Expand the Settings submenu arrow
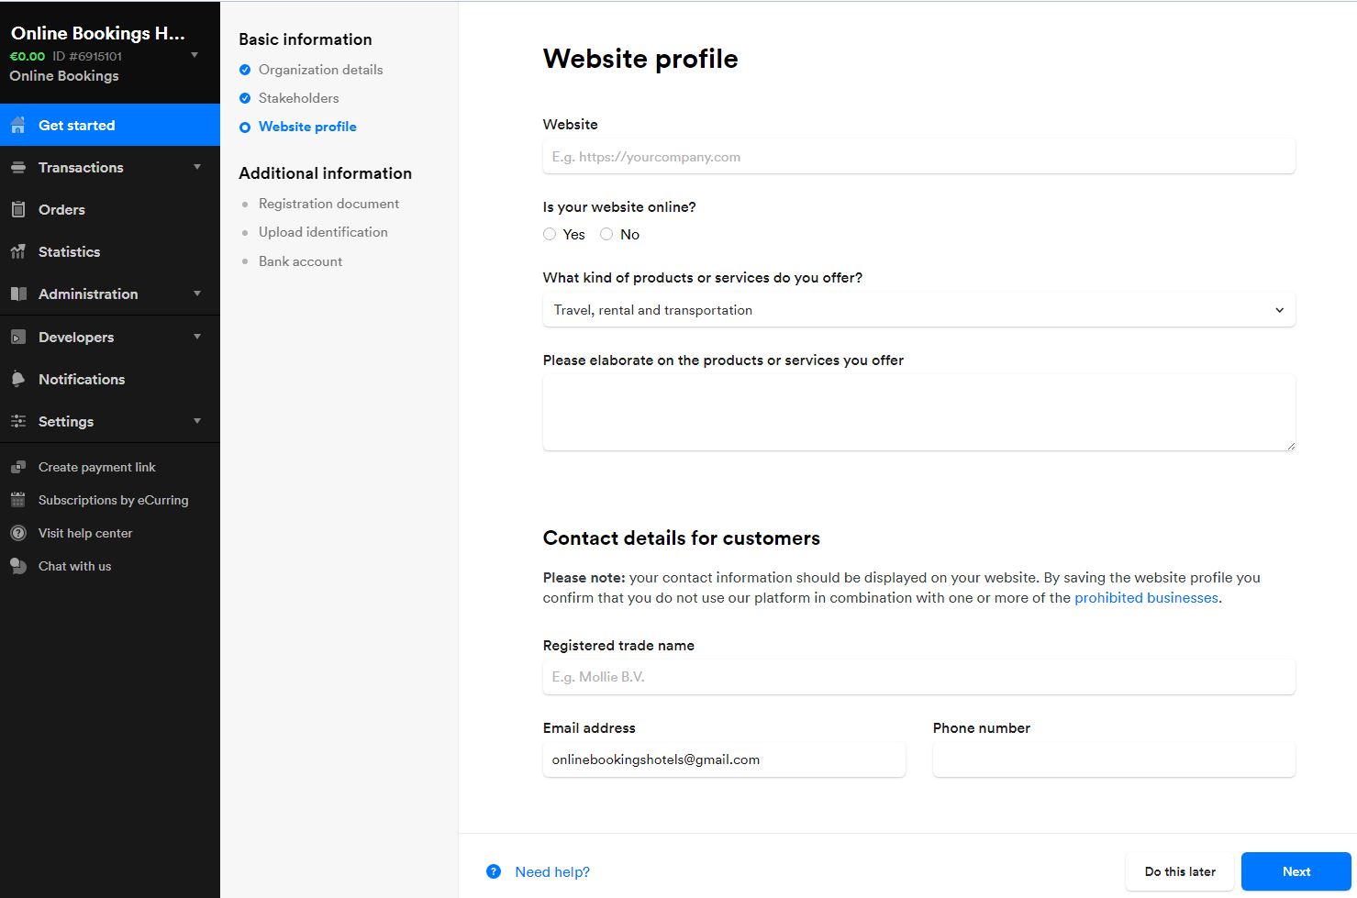Viewport: 1357px width, 898px height. click(197, 421)
